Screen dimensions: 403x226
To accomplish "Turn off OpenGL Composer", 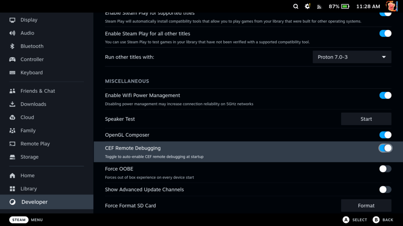I will tap(385, 135).
